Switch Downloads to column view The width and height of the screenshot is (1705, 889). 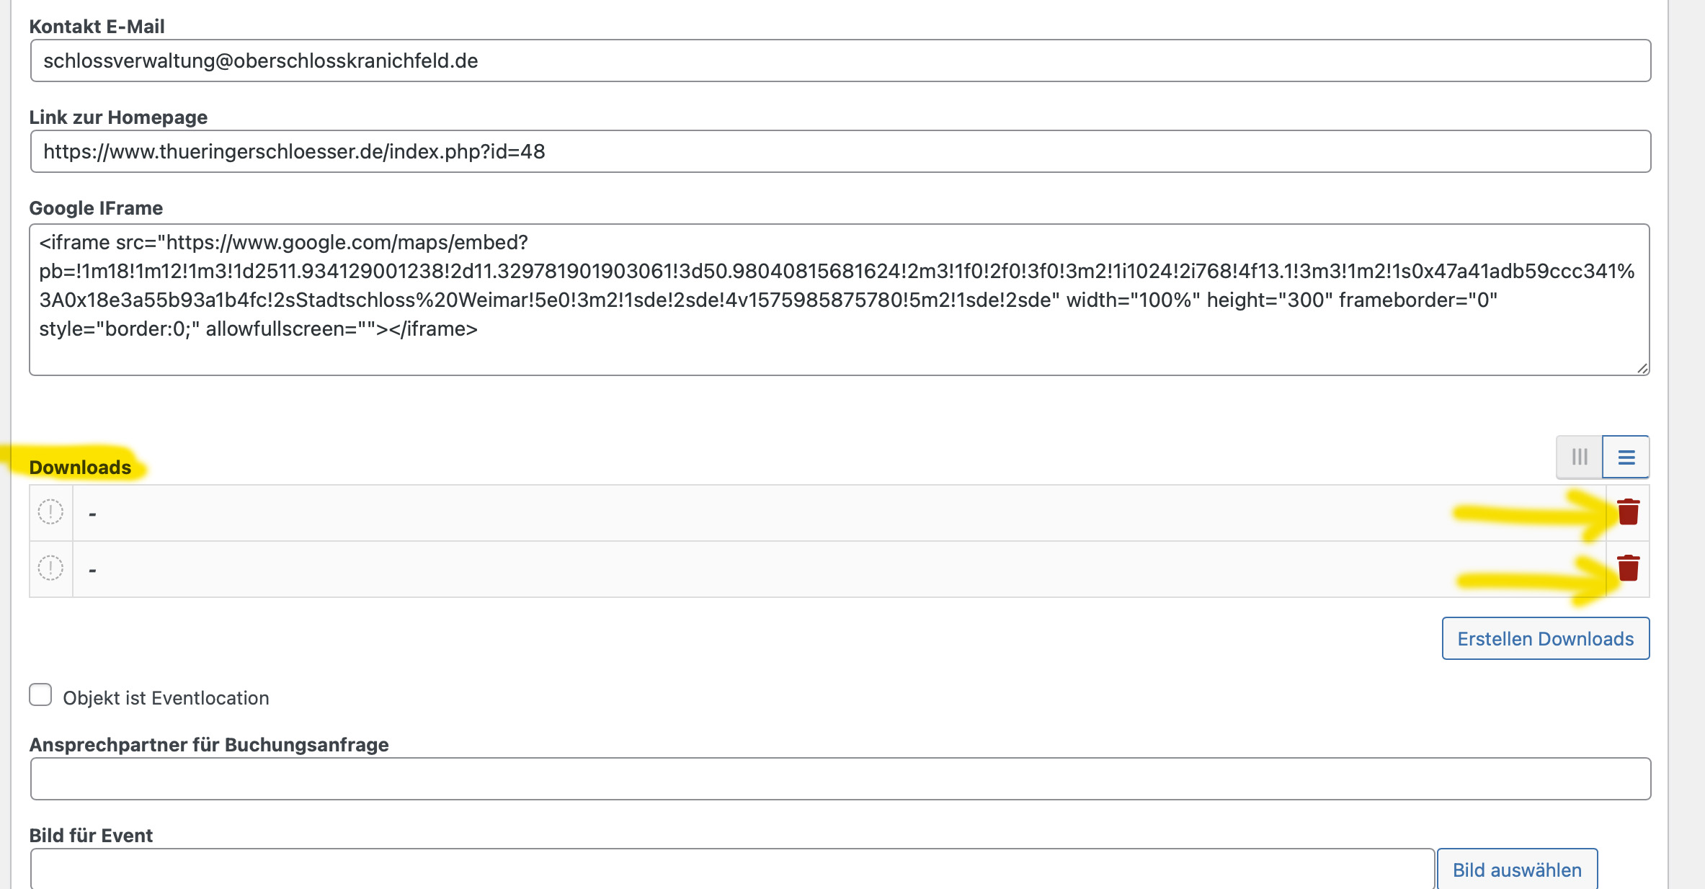(1580, 457)
